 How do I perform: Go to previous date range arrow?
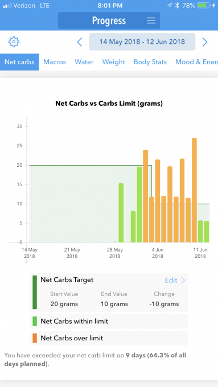pyautogui.click(x=79, y=42)
